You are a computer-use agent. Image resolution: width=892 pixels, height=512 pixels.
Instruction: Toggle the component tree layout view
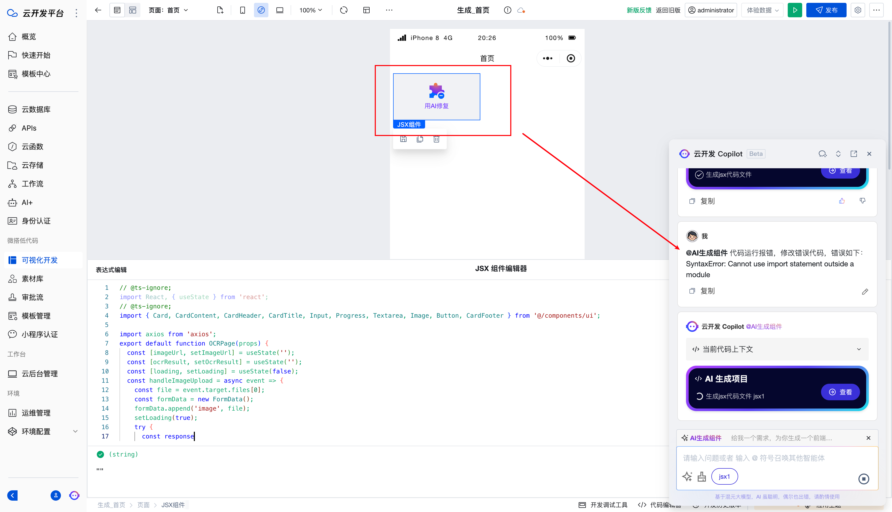[133, 10]
